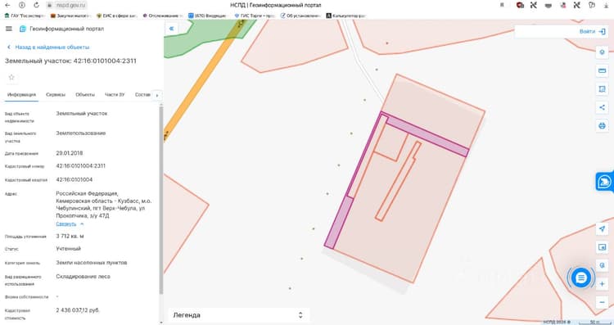The height and width of the screenshot is (325, 614).
Task: Switch to the Сервисы tab
Action: (x=56, y=95)
